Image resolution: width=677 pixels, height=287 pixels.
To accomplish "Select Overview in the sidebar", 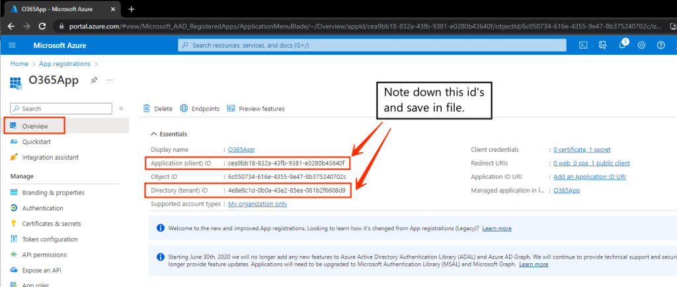I will click(34, 125).
